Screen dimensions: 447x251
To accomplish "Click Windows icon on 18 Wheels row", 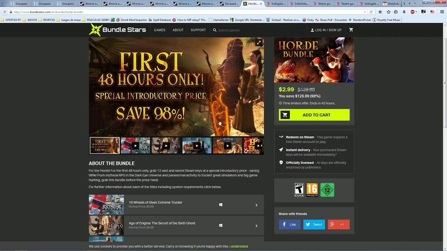I will (221, 205).
